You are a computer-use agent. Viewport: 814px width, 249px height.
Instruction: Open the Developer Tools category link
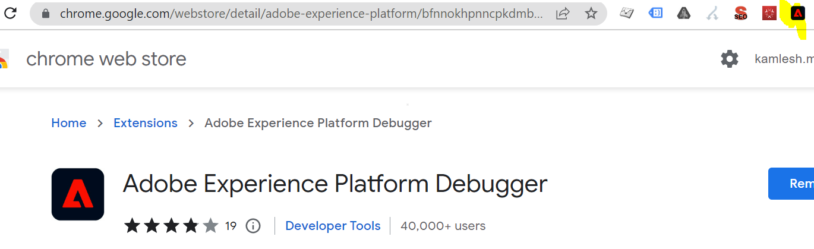pos(333,226)
